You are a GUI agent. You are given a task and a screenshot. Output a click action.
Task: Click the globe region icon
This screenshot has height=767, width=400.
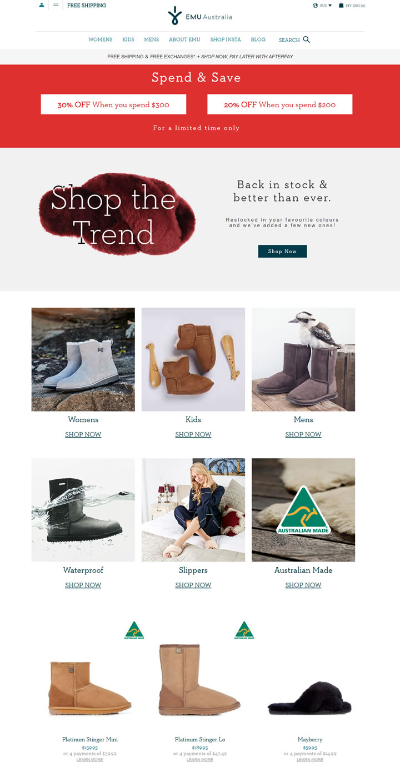pyautogui.click(x=316, y=5)
